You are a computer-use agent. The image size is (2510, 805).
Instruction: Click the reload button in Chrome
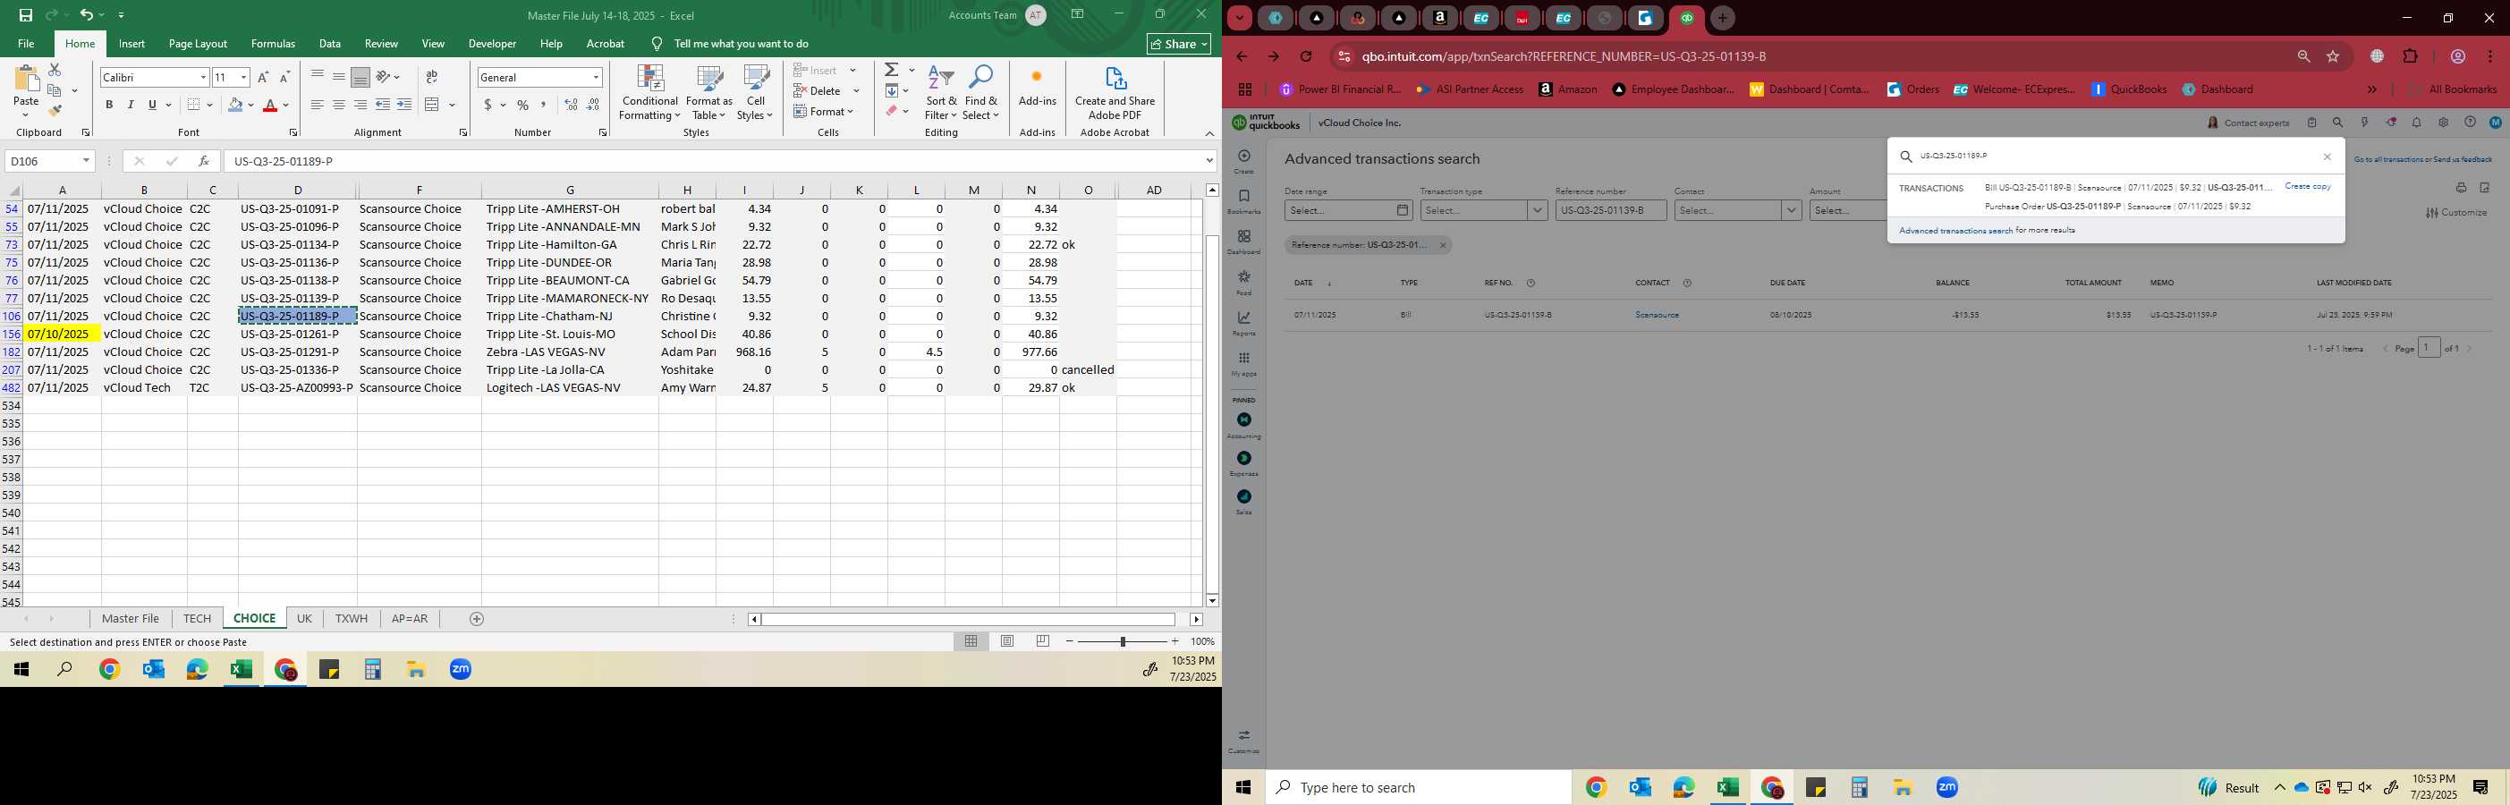[1306, 56]
